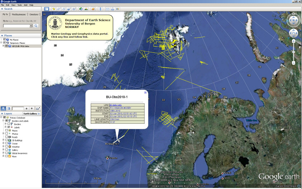Image resolution: width=302 pixels, height=189 pixels.
Task: Click the R.V. HAAKON MOSBY ship name link
Action: 121,108
